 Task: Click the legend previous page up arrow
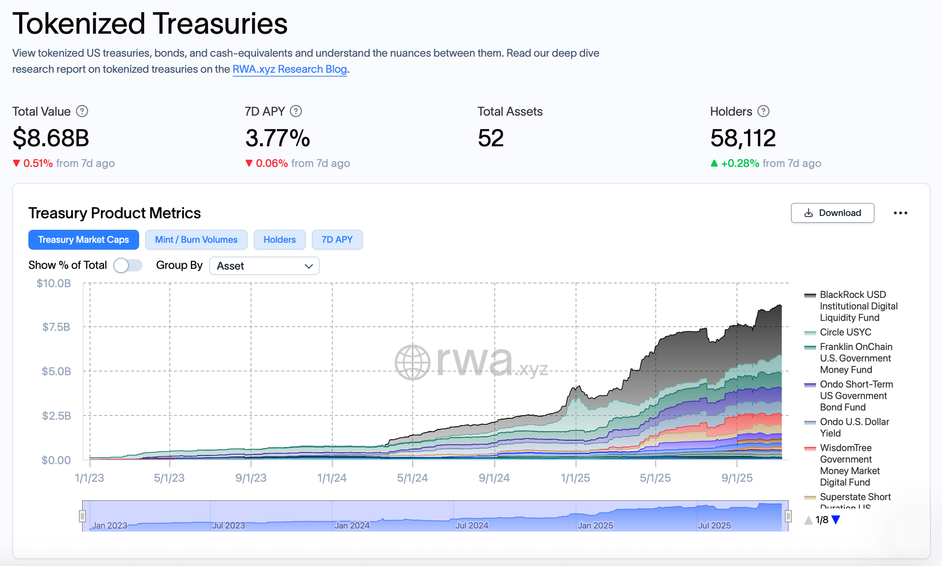pos(808,520)
